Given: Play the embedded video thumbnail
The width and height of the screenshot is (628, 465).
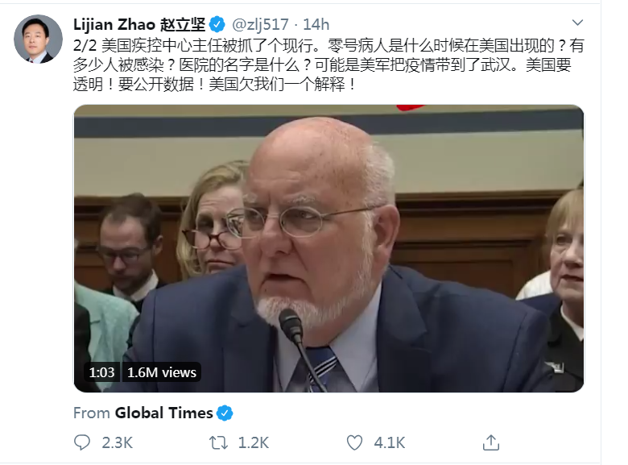Looking at the screenshot, I should coord(328,248).
